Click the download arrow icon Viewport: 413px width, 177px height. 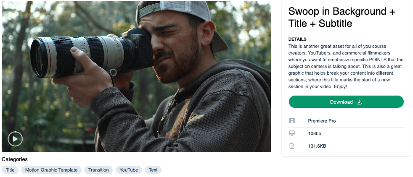pos(359,102)
